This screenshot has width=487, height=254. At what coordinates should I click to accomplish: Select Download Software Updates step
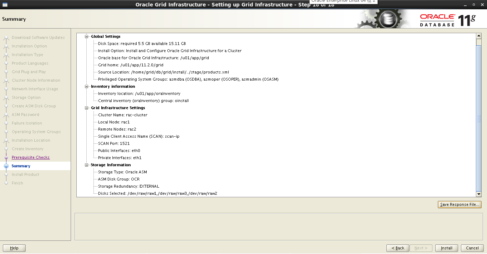[x=38, y=37]
